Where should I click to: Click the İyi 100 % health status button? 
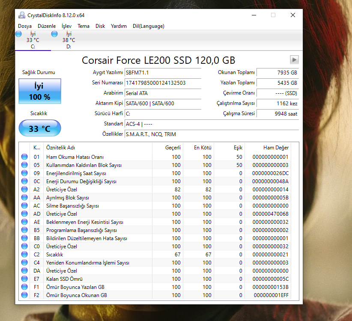(x=40, y=91)
